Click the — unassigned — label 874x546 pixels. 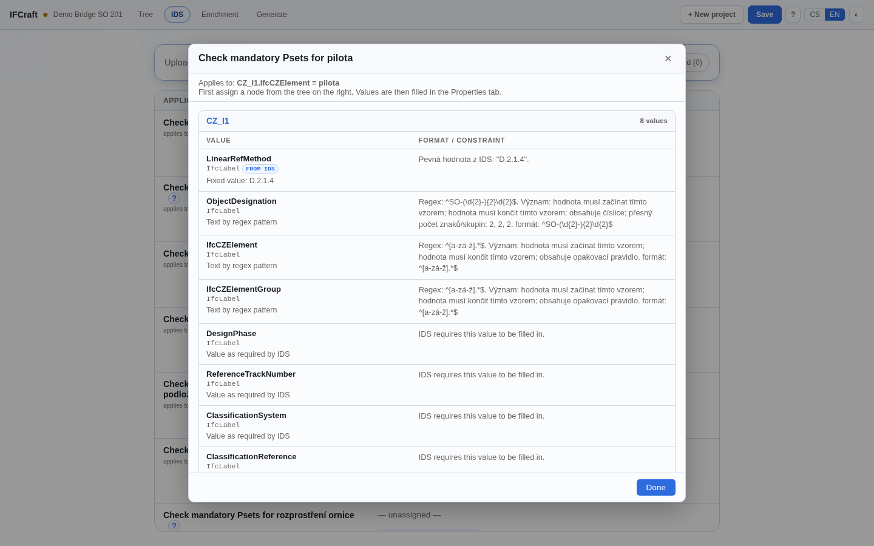(409, 515)
